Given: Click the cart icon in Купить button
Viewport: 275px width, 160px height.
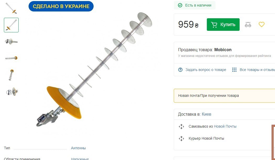Looking at the screenshot, I should click(214, 25).
